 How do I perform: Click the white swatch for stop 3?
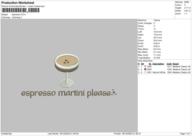pos(145,72)
